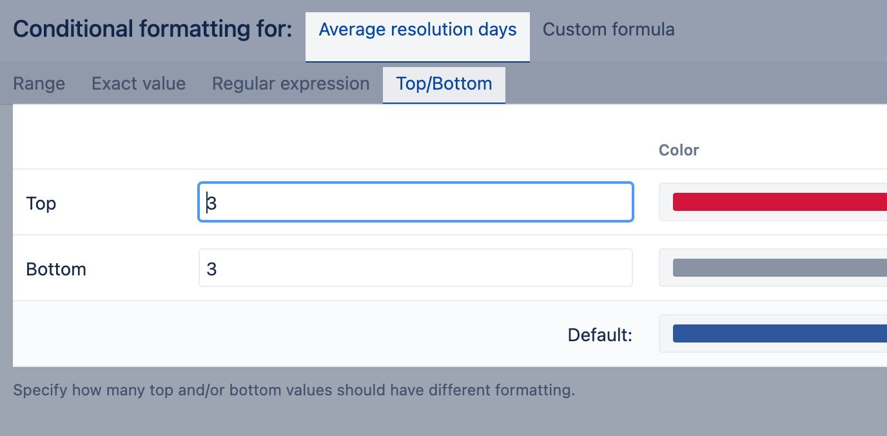The image size is (887, 436).
Task: Select the Average resolution days tab
Action: [x=418, y=30]
